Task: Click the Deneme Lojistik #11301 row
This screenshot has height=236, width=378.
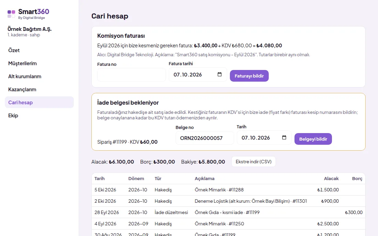Action: [x=228, y=201]
